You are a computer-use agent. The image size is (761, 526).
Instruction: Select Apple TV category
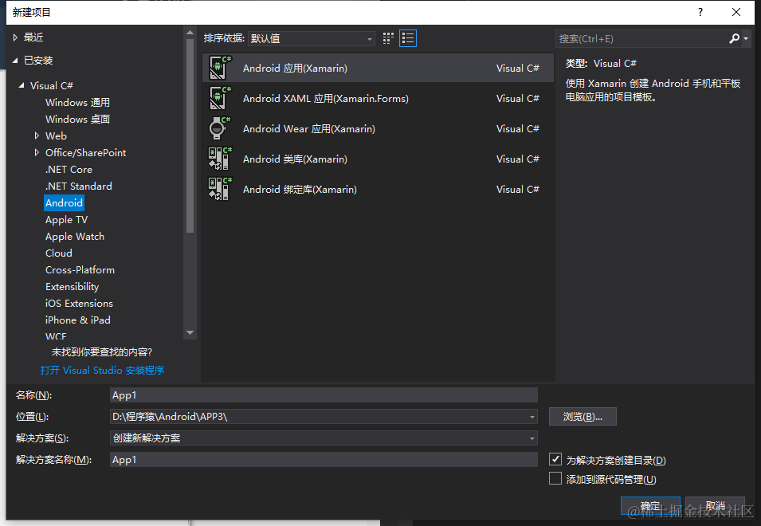click(66, 220)
